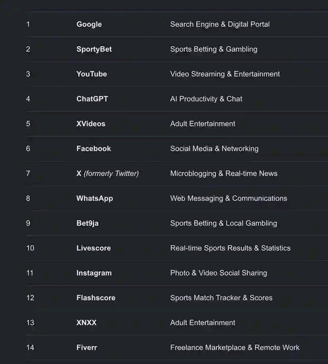Select 'Microblogging & Real-time News' text
The image size is (328, 364).
[x=224, y=173]
